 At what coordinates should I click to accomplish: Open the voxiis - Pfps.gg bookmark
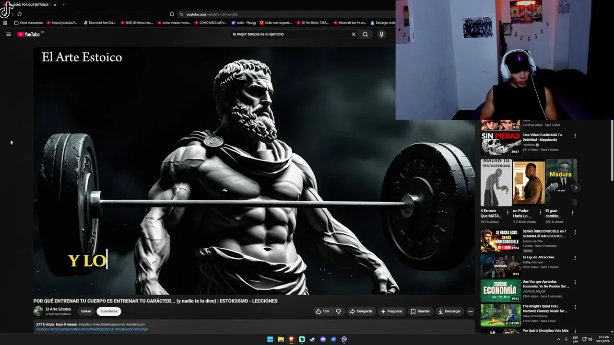tap(244, 23)
